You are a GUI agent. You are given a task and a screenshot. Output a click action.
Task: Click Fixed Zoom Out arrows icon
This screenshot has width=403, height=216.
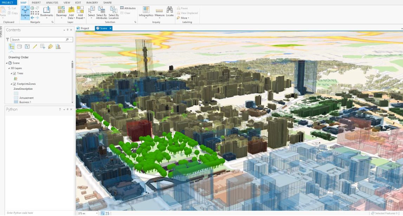(37, 13)
